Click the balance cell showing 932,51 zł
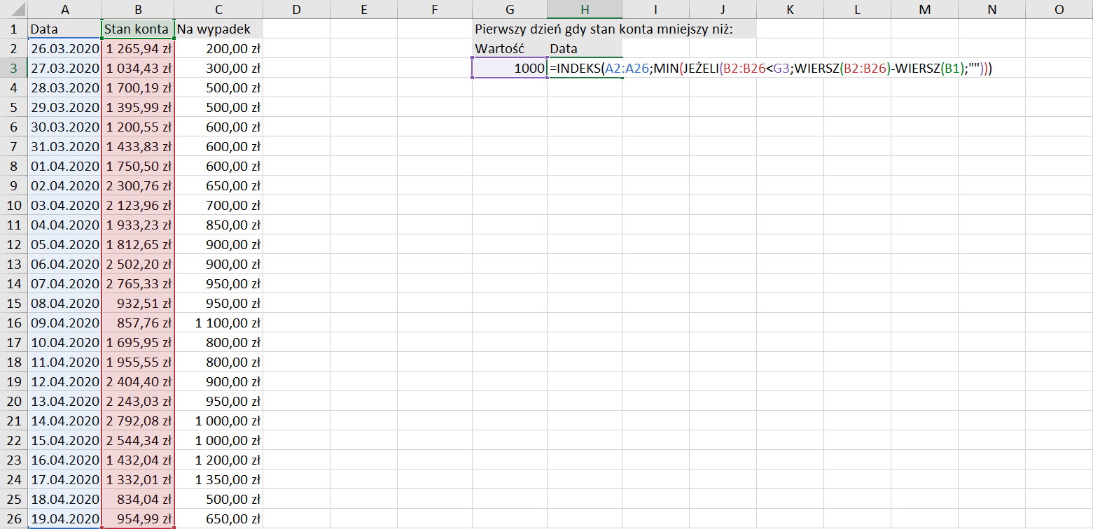 coord(138,304)
